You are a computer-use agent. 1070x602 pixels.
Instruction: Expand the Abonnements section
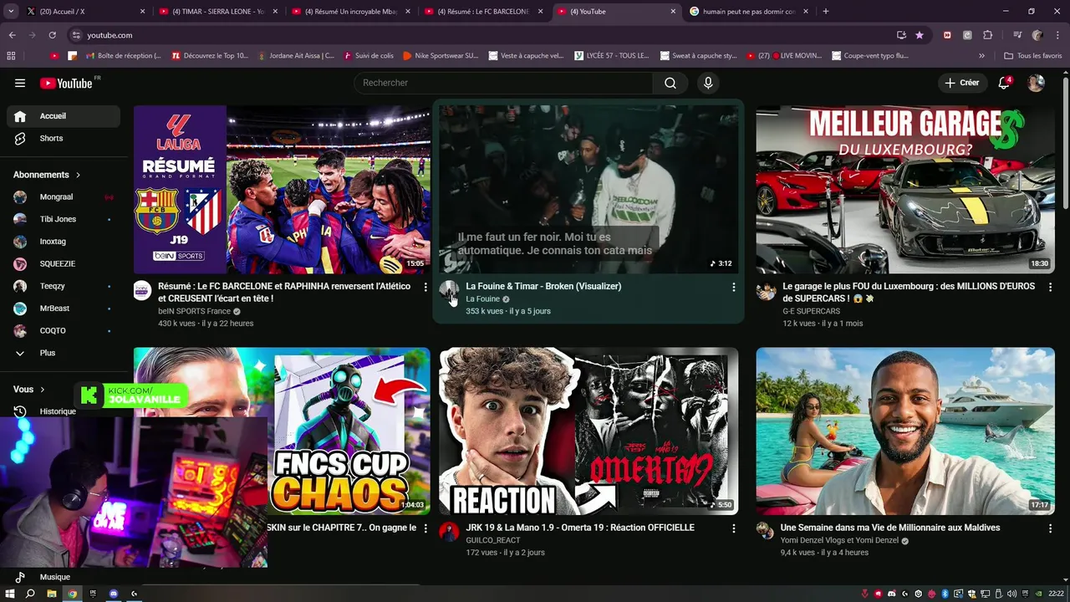coord(47,175)
